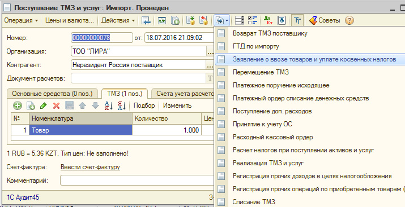Open Советы tips
Viewport: 405px width, 207px height.
[x=325, y=20]
